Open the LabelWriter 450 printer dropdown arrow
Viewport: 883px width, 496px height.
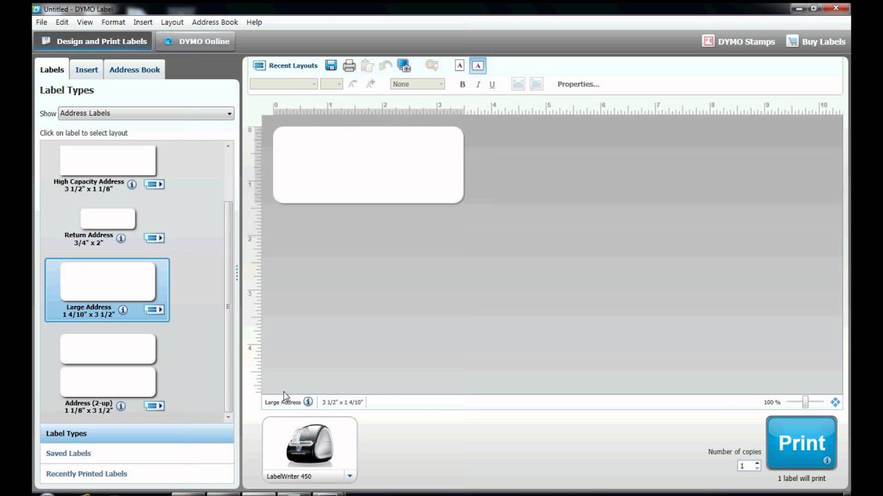[350, 476]
